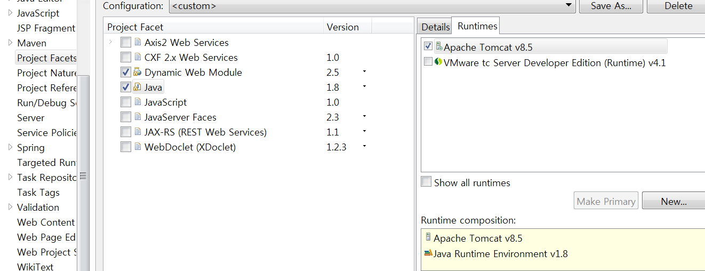Open JavaServer Faces version 2.3 dropdown

[x=365, y=116]
